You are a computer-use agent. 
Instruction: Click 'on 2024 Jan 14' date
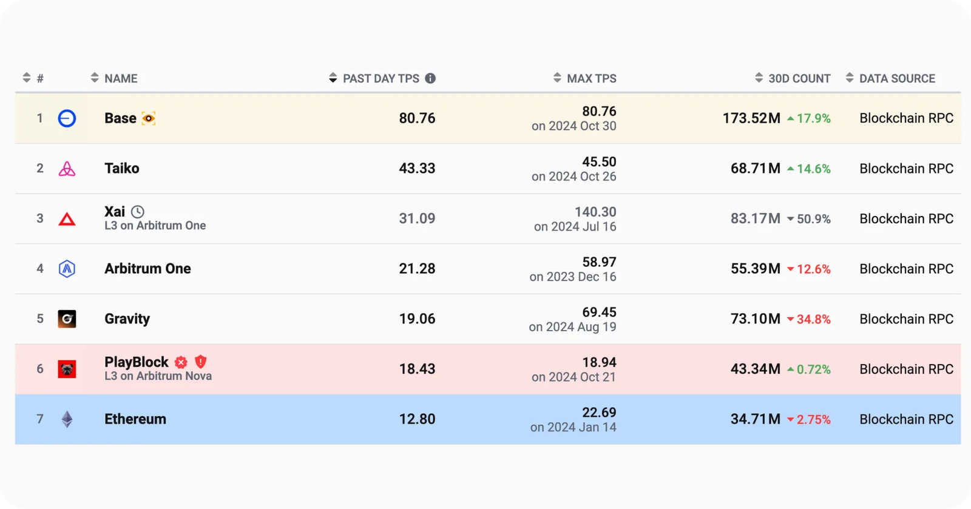point(573,427)
